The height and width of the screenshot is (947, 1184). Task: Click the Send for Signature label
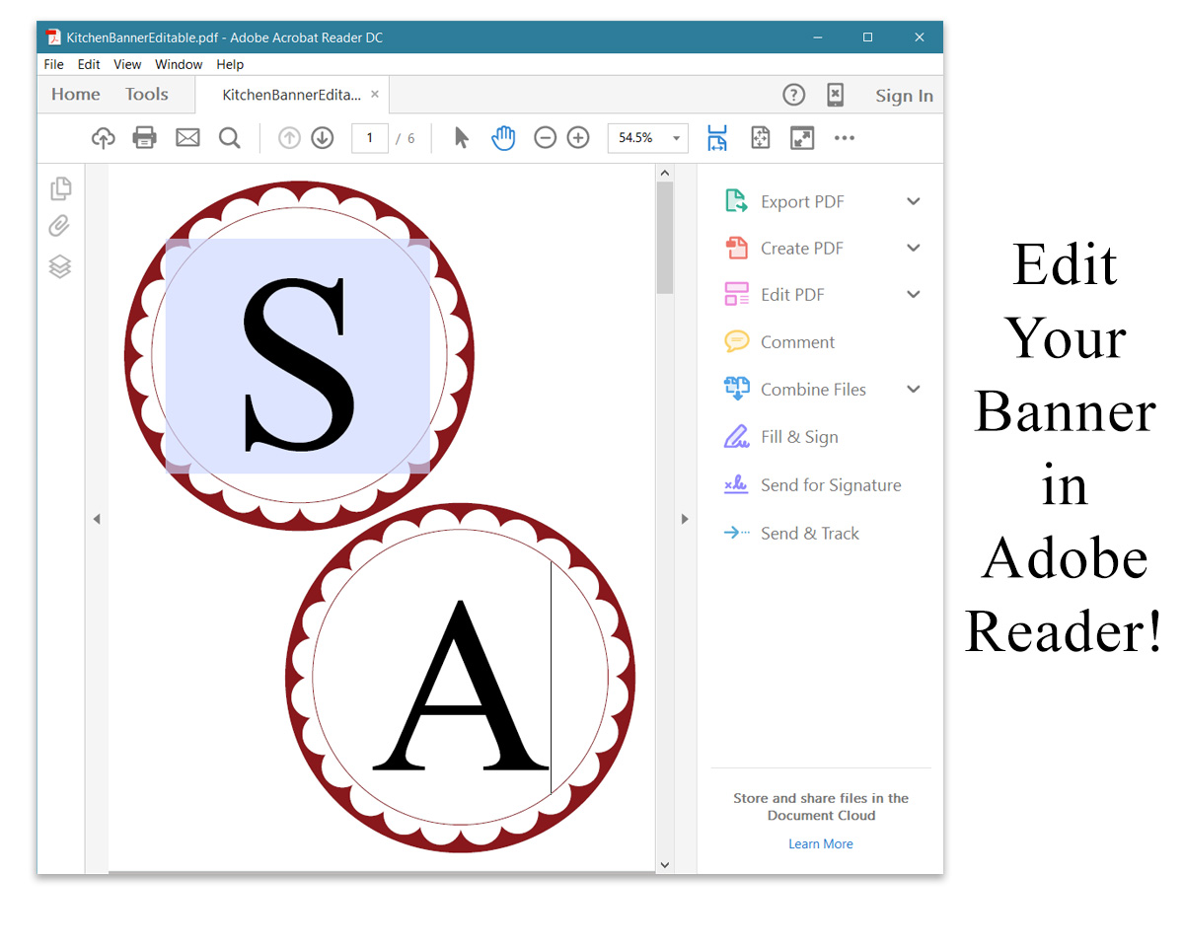(x=831, y=485)
